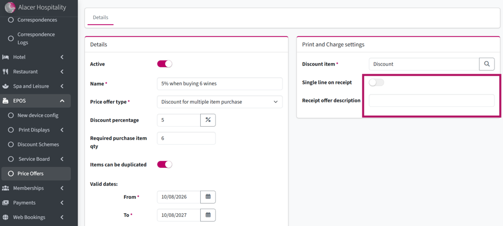Open Correspondence Logs in the sidebar
Screen dimensions: 503x226
pos(36,38)
